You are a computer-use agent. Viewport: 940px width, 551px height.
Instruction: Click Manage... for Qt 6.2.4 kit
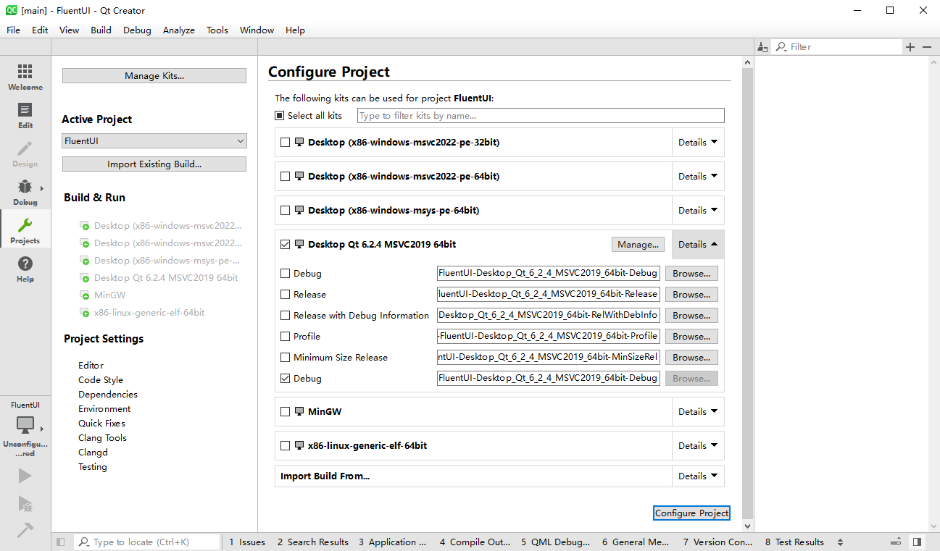[x=638, y=245]
